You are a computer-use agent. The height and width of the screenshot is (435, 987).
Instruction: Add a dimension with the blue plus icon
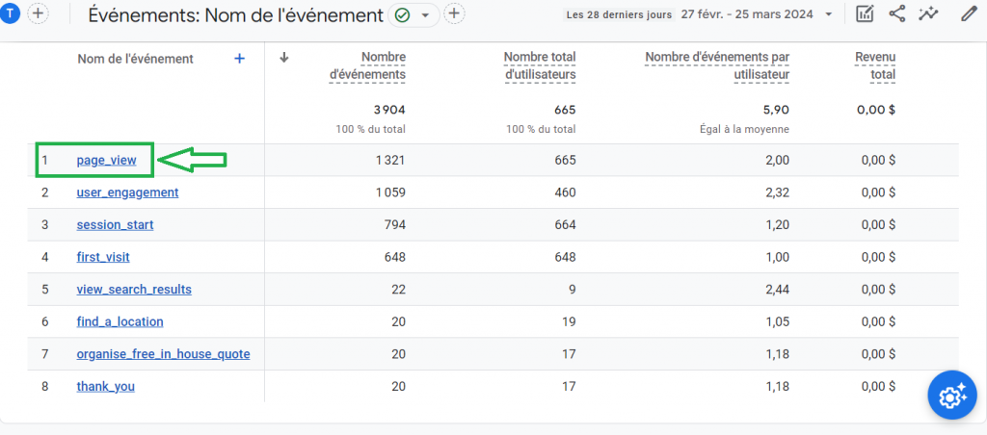tap(239, 59)
